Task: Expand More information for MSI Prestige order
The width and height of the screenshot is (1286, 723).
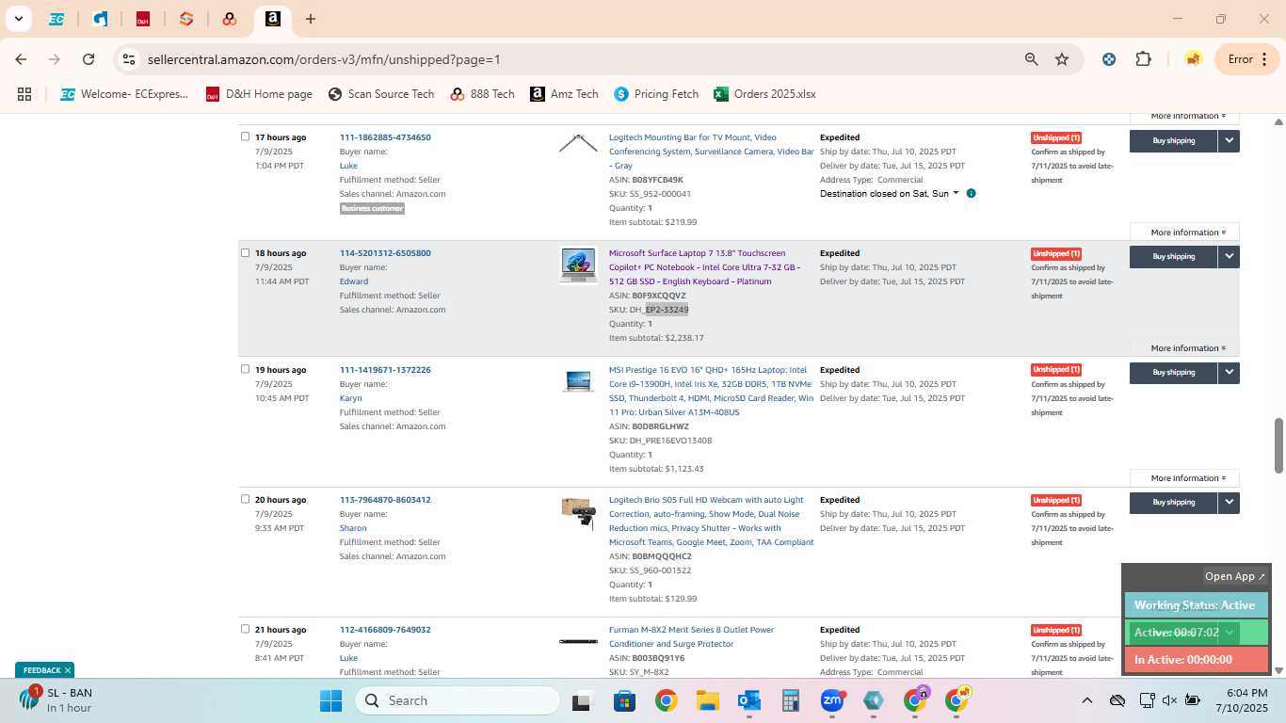Action: (1184, 478)
